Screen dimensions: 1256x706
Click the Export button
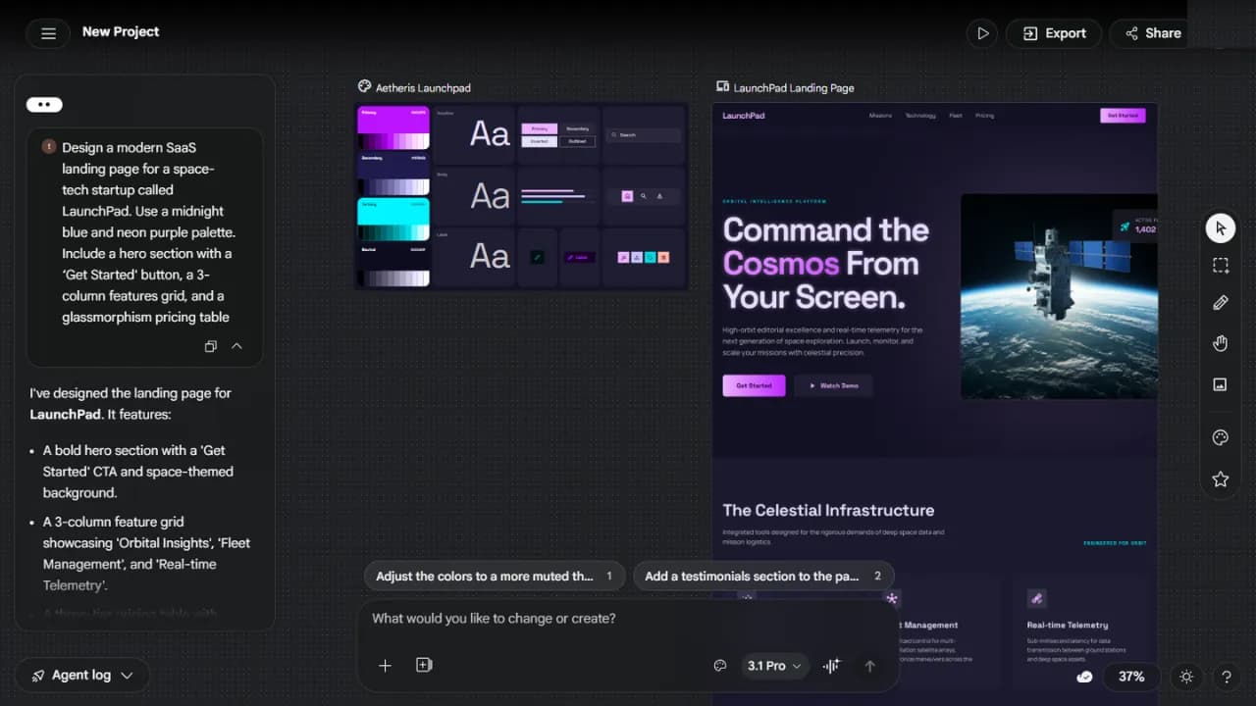click(x=1054, y=33)
